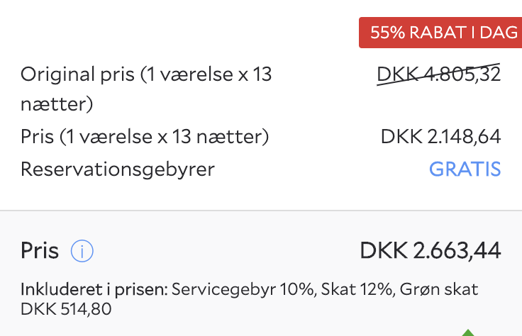
Task: Select the total price DKK 2.663,44
Action: (x=430, y=250)
